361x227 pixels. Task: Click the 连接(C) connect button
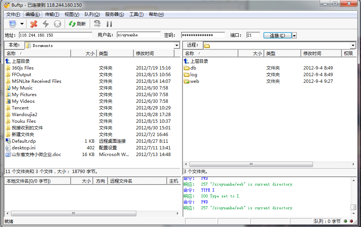coord(277,35)
